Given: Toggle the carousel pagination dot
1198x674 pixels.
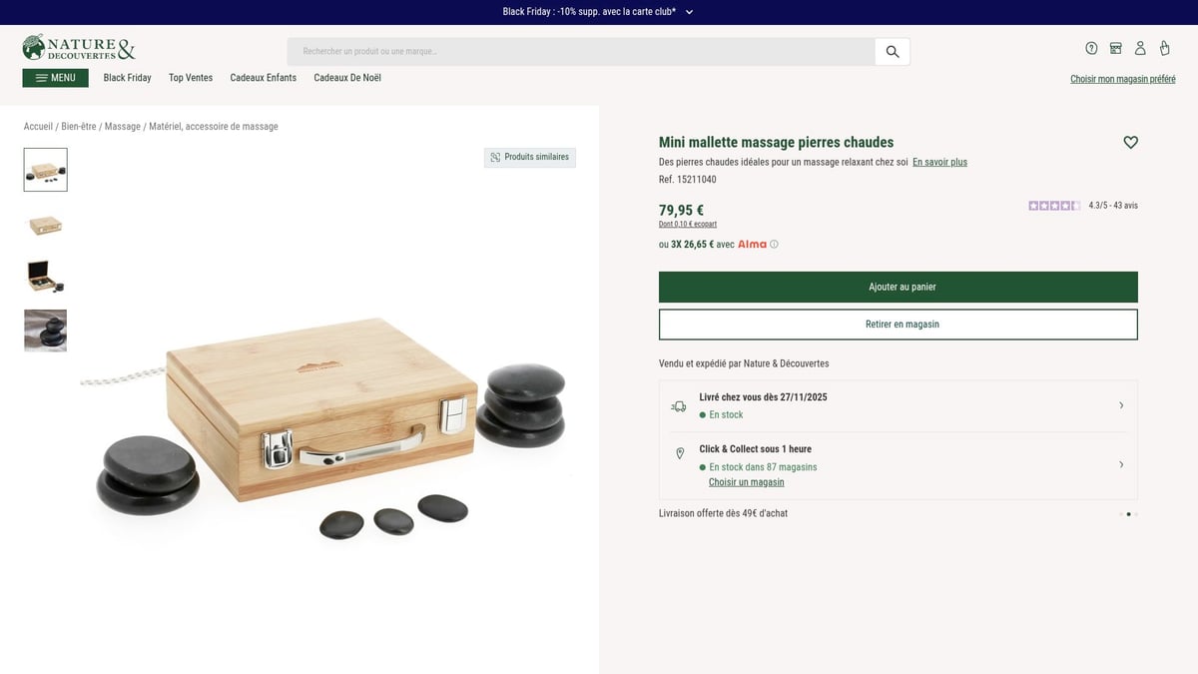Looking at the screenshot, I should (x=1129, y=514).
